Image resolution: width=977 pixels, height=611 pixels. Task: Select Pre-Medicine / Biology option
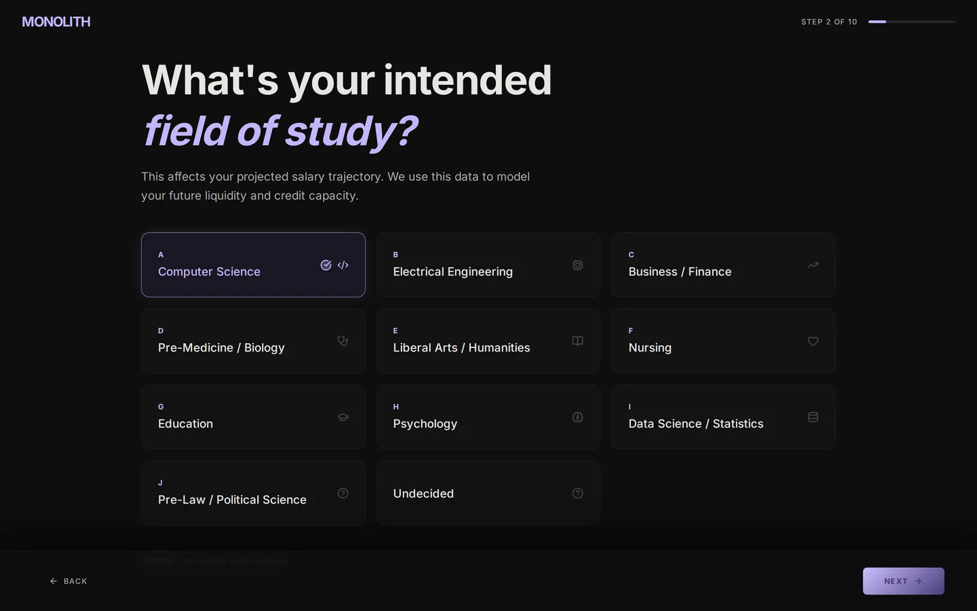253,341
